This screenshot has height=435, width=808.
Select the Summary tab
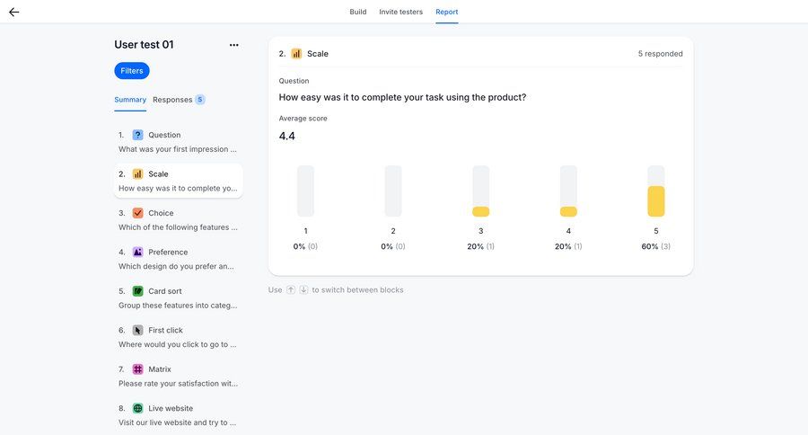pos(130,100)
